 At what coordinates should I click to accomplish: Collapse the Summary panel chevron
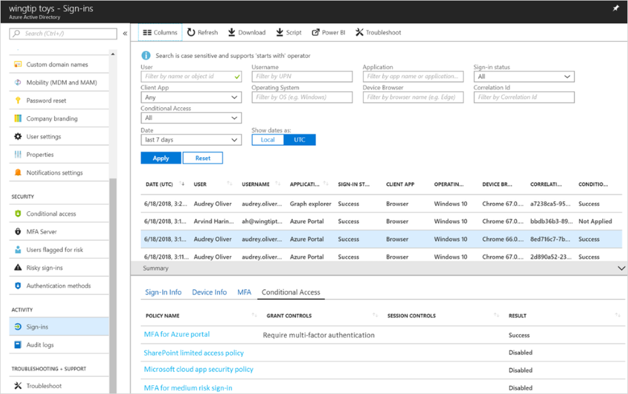click(x=621, y=268)
